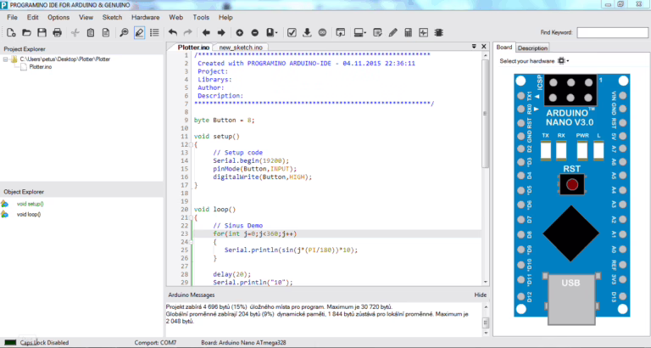Switch to the Description tab
This screenshot has width=651, height=348.
point(532,48)
